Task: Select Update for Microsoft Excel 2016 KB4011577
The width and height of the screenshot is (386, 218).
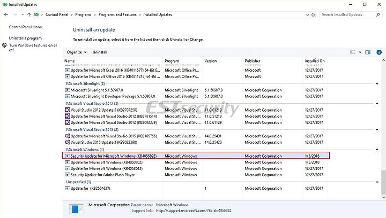Action: pos(115,70)
